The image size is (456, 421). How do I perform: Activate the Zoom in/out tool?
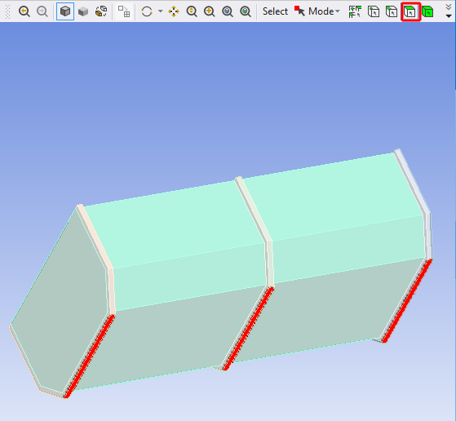click(192, 11)
